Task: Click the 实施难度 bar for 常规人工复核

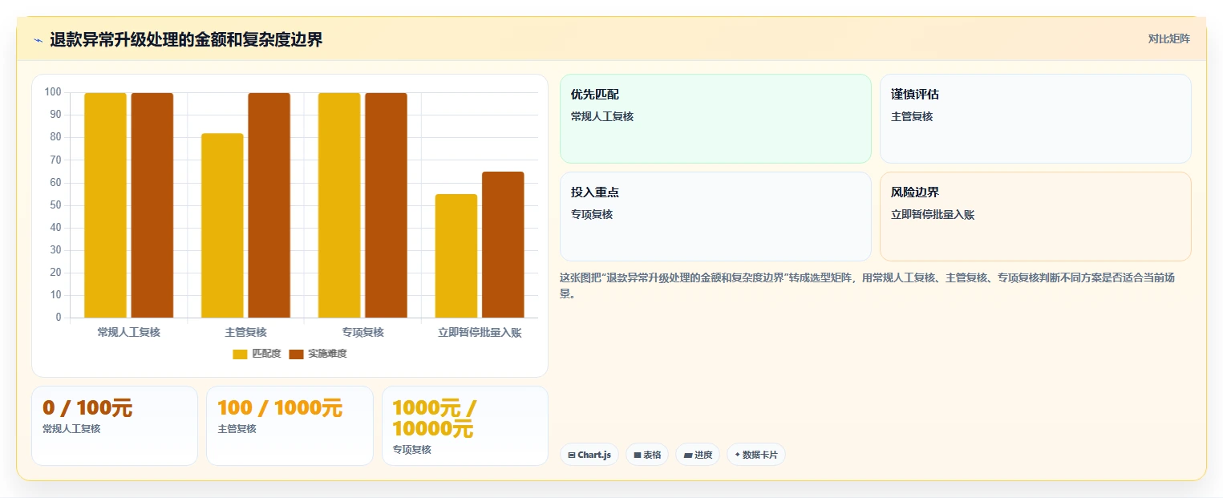Action: tap(152, 205)
